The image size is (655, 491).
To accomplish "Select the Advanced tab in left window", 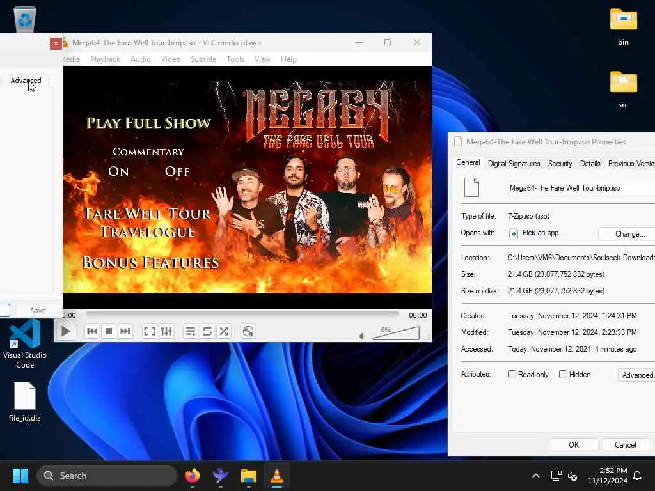I will tap(26, 81).
